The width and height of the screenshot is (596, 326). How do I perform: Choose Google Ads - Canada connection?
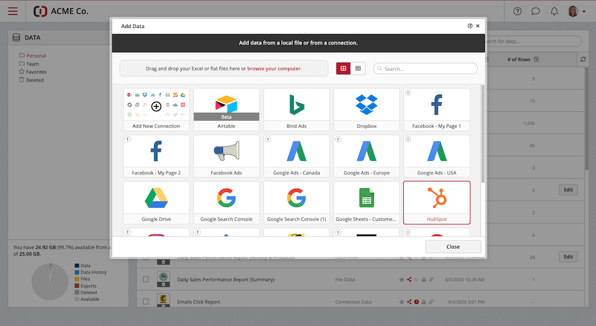coord(296,156)
